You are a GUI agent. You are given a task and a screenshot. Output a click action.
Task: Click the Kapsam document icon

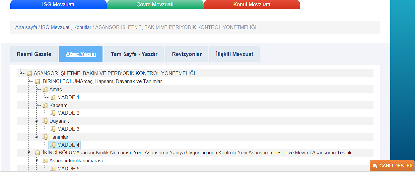pyautogui.click(x=45, y=105)
